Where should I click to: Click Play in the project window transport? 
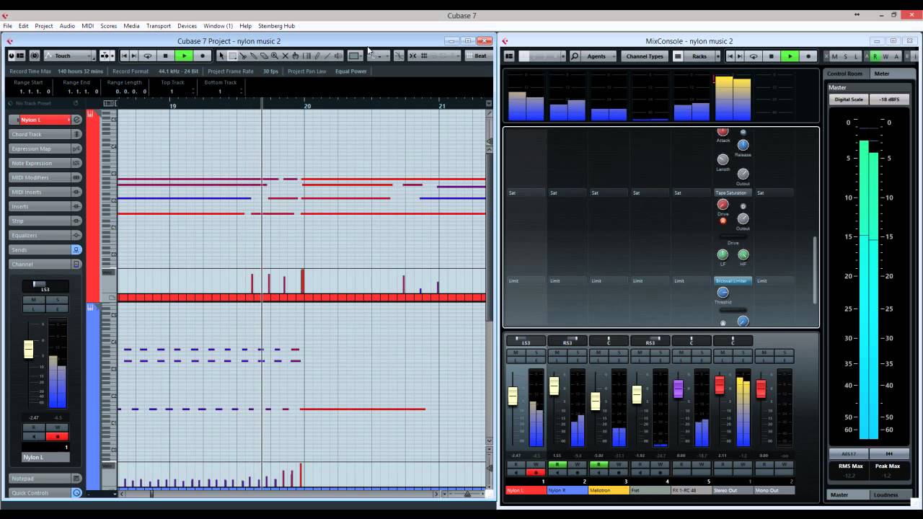click(184, 56)
